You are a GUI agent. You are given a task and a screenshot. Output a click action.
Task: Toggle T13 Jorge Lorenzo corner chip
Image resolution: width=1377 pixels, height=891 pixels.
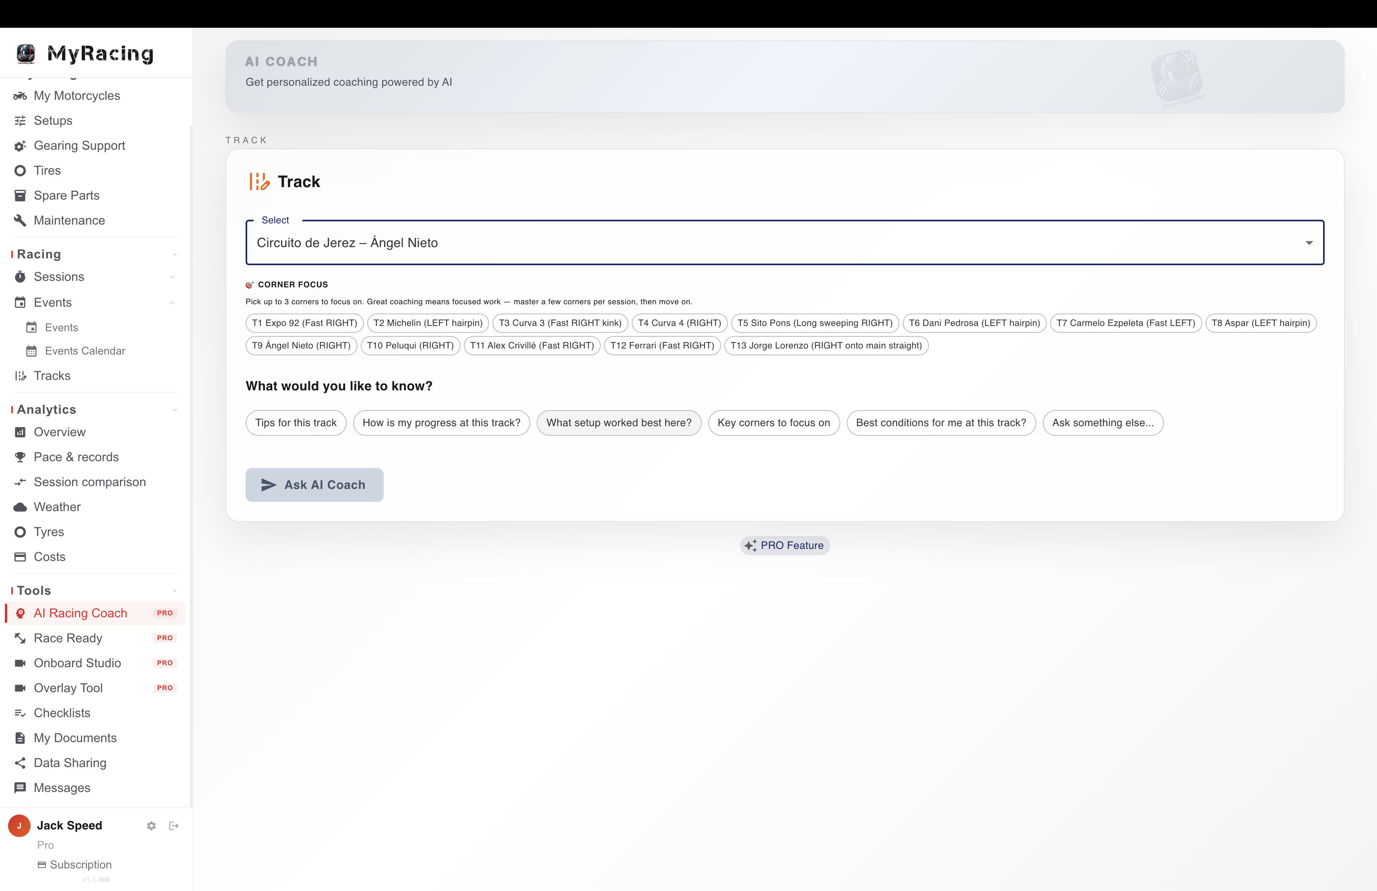point(826,345)
